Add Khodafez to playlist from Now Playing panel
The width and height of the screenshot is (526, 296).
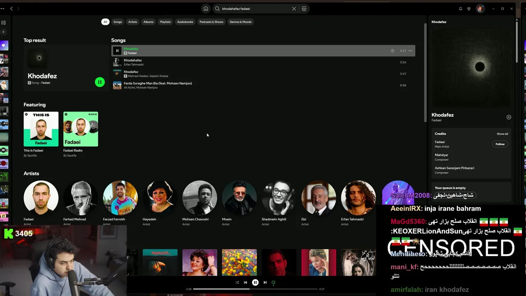pyautogui.click(x=509, y=117)
